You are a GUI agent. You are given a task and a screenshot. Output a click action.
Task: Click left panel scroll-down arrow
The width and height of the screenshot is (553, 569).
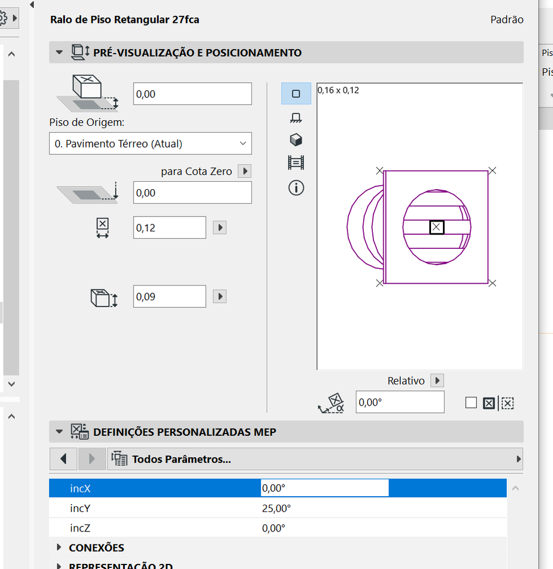pyautogui.click(x=11, y=384)
